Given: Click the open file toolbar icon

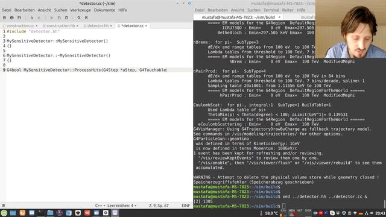Looking at the screenshot, I should [12, 17].
